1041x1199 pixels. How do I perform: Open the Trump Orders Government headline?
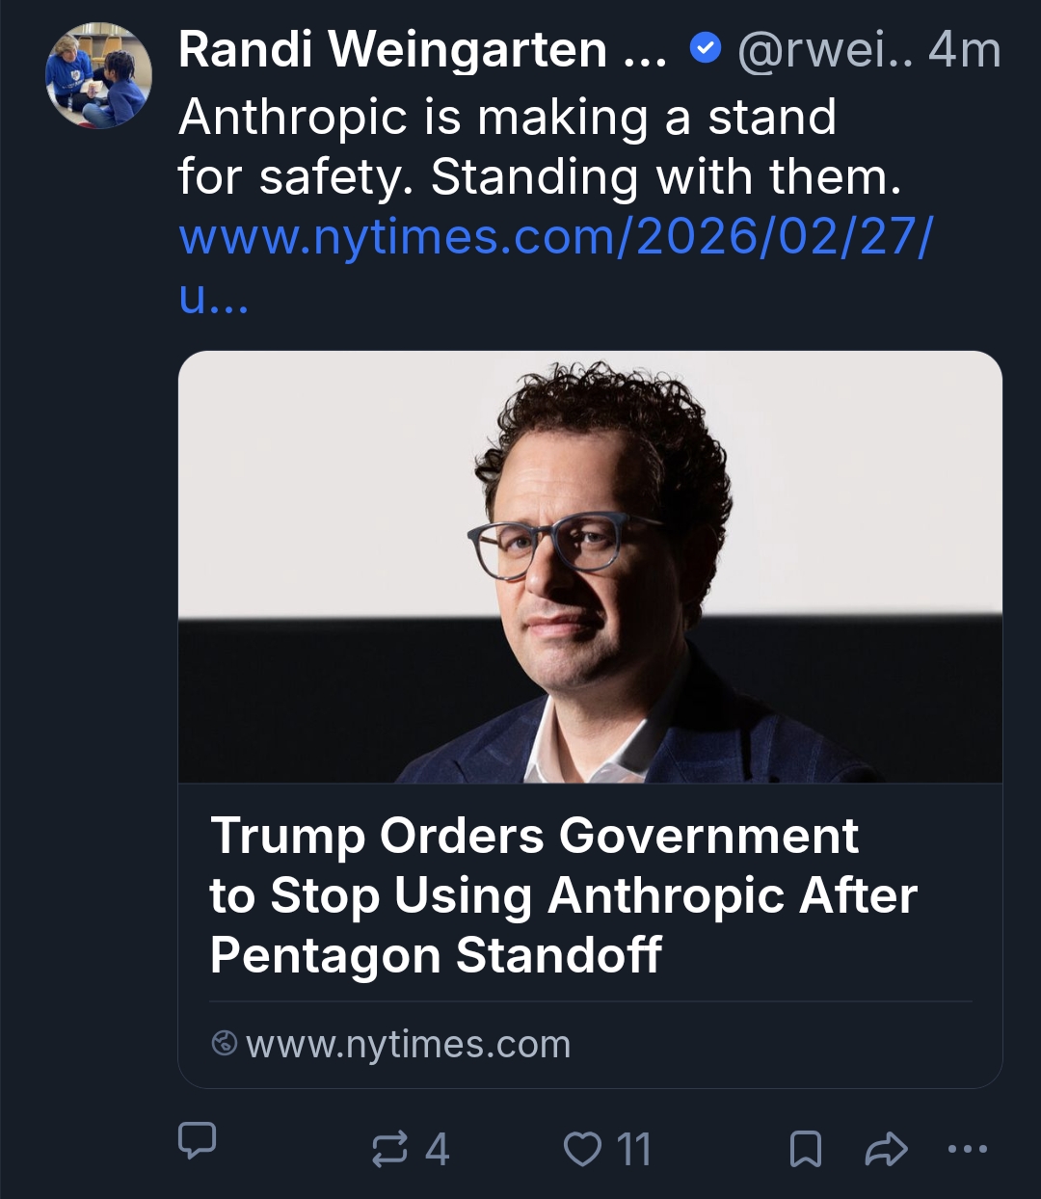563,894
